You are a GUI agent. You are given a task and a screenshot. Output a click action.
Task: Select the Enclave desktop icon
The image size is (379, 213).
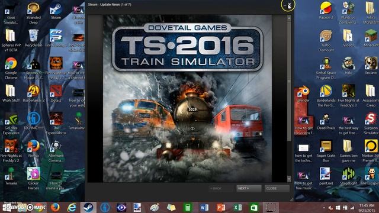(371, 66)
